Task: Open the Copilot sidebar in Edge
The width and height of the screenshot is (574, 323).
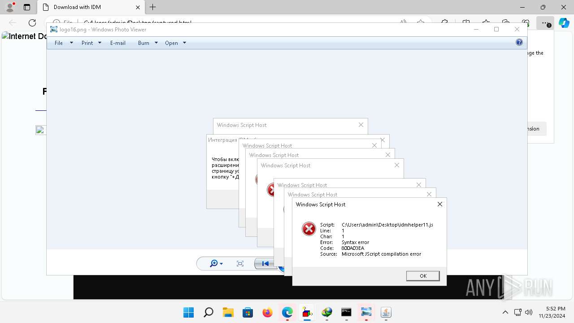Action: pos(563,23)
